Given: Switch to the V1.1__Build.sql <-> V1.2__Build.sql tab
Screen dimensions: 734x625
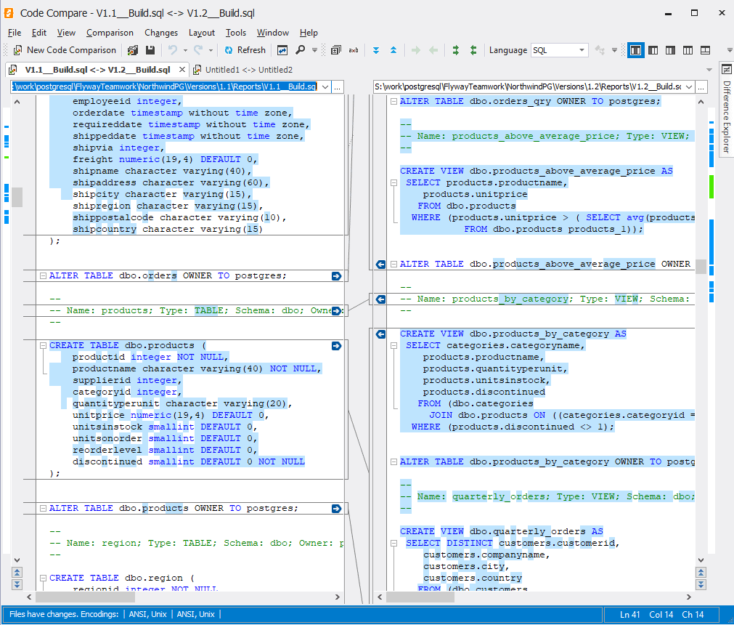Looking at the screenshot, I should [x=97, y=70].
